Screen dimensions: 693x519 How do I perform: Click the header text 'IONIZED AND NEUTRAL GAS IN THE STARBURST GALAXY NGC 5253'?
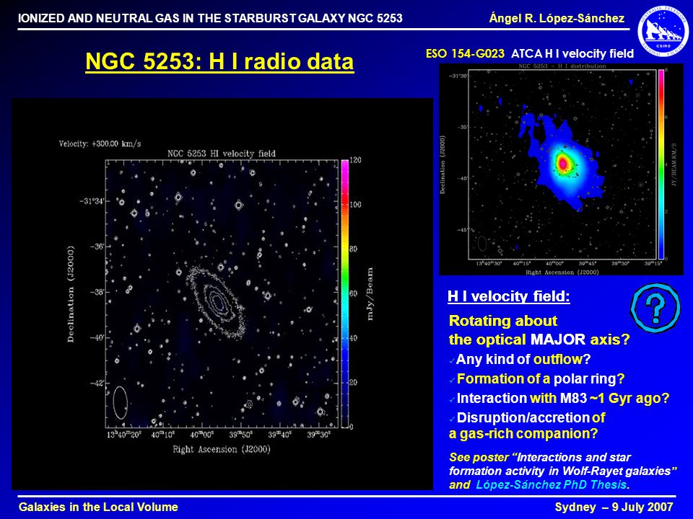[210, 18]
